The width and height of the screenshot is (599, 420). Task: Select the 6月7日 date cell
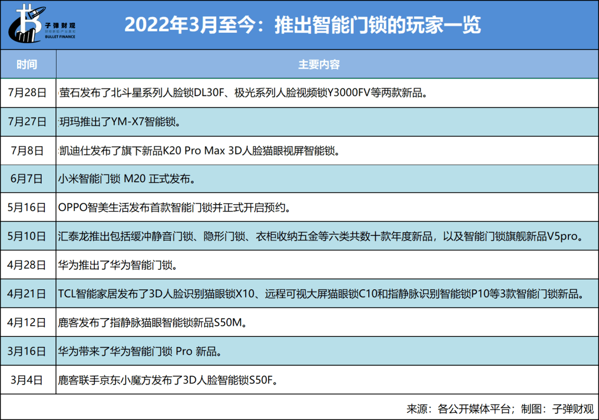(x=27, y=178)
